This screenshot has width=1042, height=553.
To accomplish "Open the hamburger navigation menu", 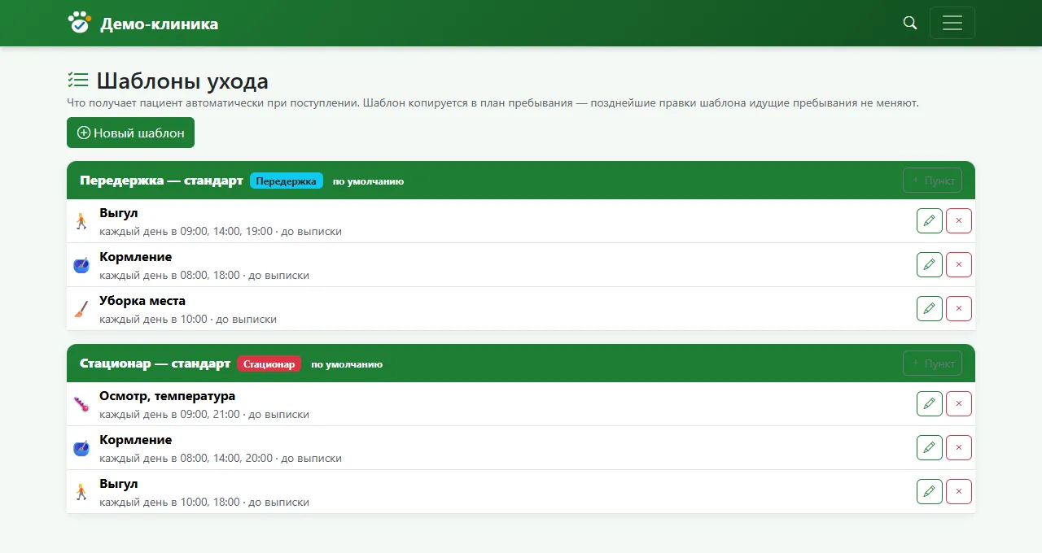I will click(x=952, y=23).
